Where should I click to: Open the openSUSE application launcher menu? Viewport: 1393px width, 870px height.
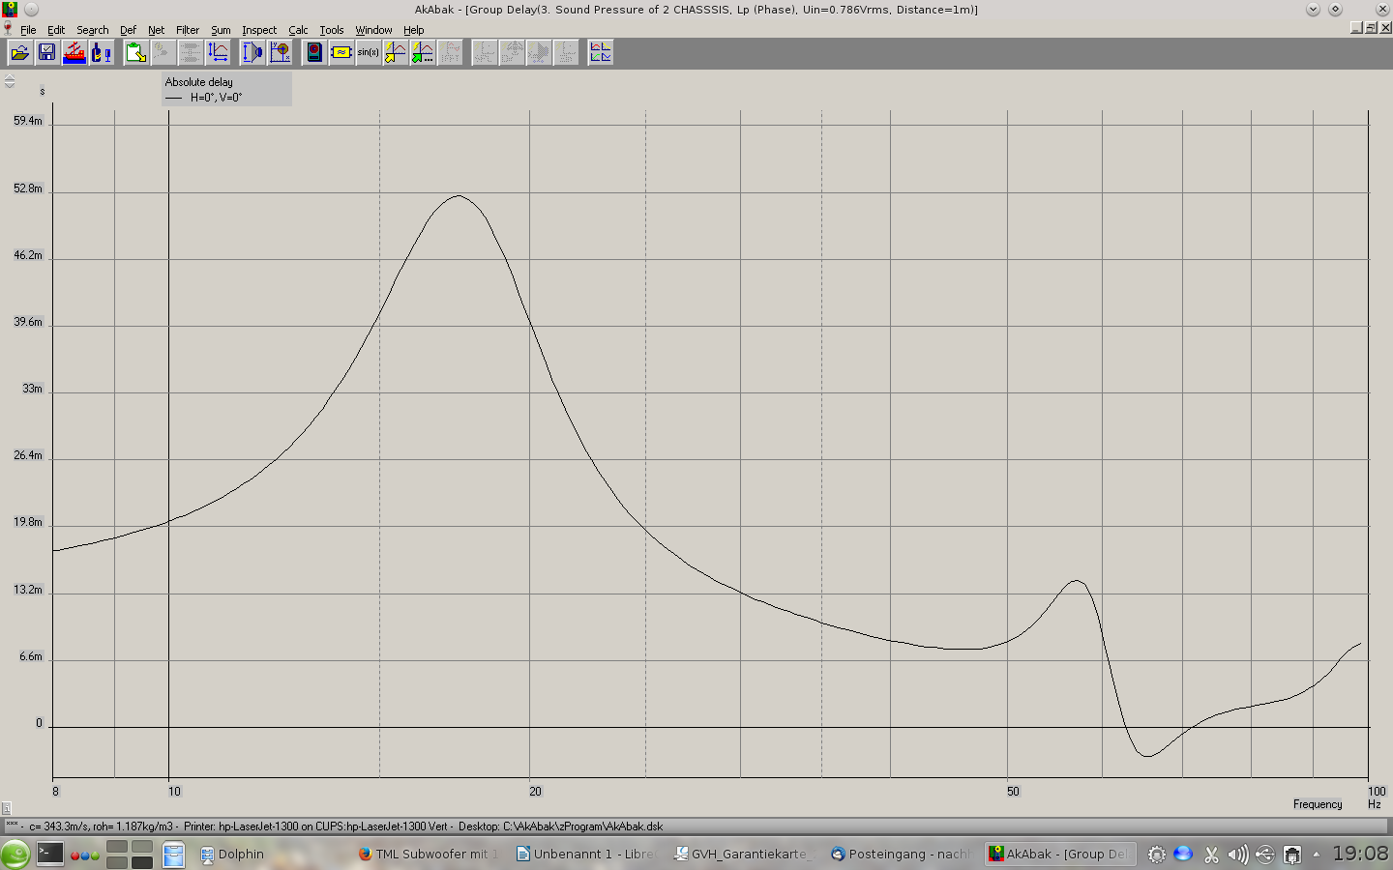(x=15, y=855)
